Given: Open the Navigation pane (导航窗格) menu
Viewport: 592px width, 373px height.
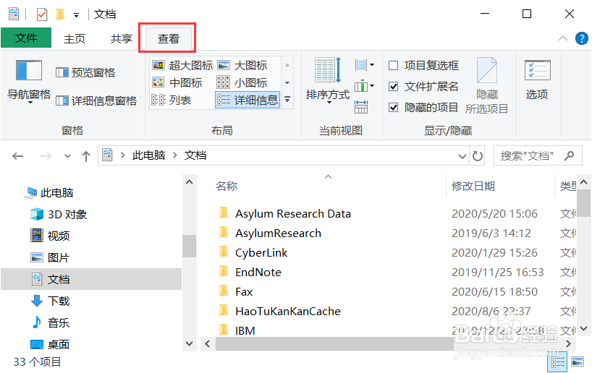Looking at the screenshot, I should point(29,82).
